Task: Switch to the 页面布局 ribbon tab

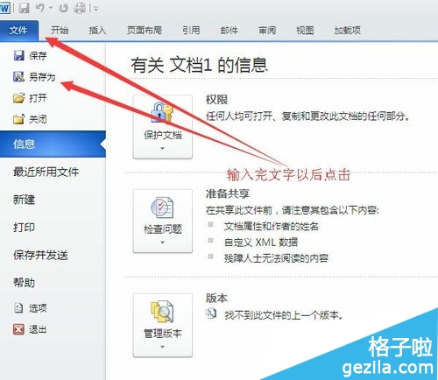Action: (x=145, y=30)
